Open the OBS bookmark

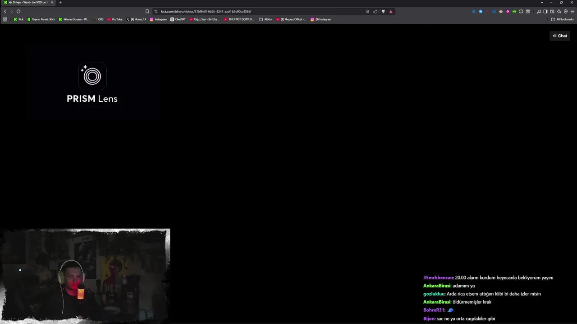[98, 19]
